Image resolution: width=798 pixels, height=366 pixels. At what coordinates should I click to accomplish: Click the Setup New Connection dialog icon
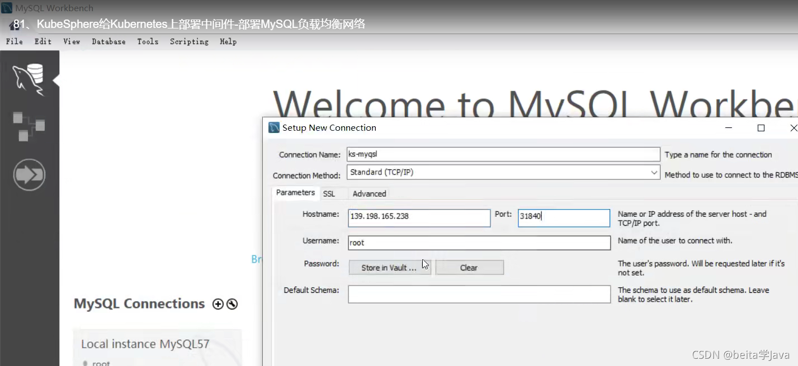(x=274, y=127)
